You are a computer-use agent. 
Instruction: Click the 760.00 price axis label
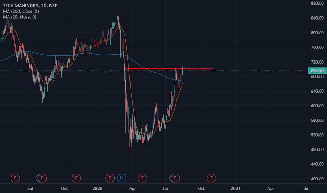coord(317,47)
